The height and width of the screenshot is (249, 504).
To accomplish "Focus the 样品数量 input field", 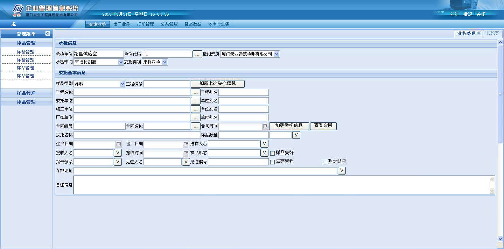I will coord(244,135).
